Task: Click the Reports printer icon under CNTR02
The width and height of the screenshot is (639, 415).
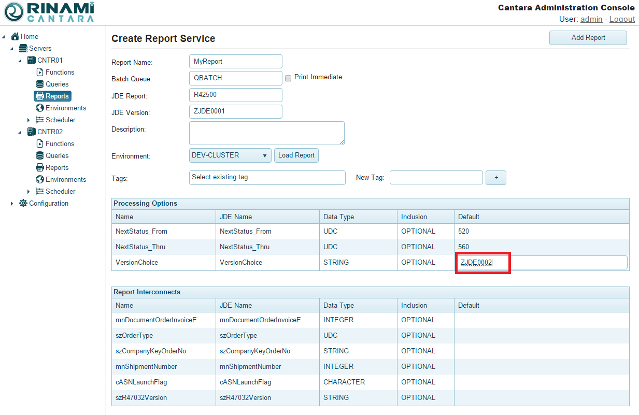Action: pyautogui.click(x=40, y=167)
